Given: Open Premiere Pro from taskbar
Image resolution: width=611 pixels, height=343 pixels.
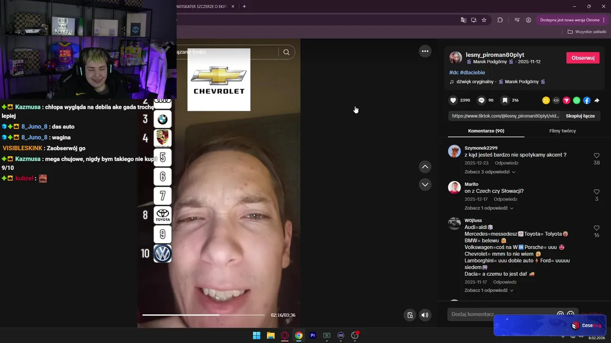Looking at the screenshot, I should click(x=313, y=335).
